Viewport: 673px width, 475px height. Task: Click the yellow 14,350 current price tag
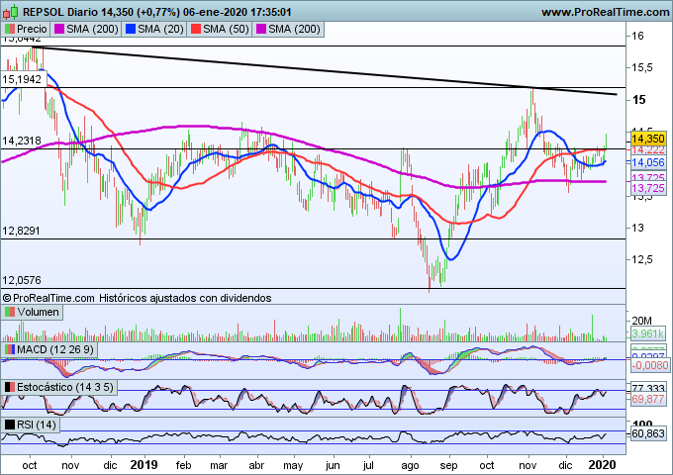[648, 139]
